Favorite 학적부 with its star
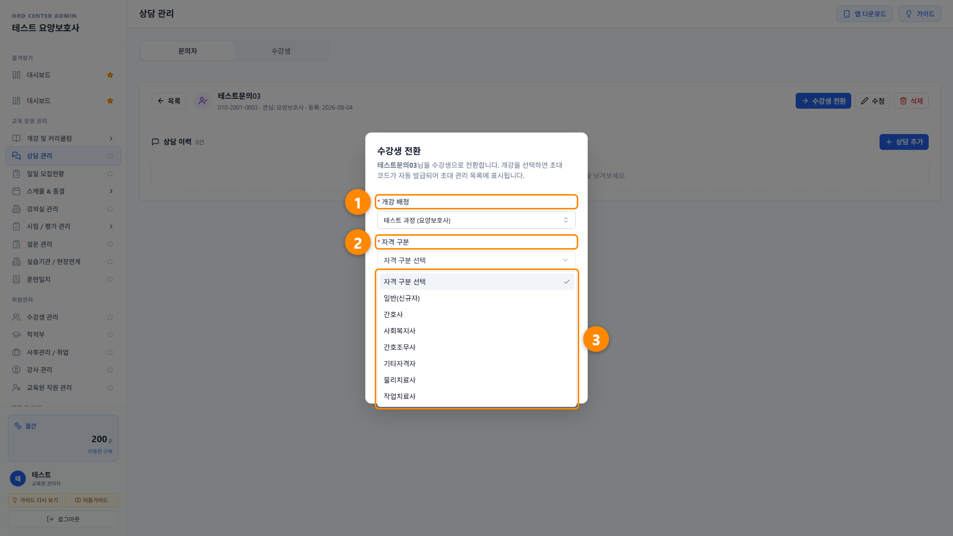 pos(110,335)
